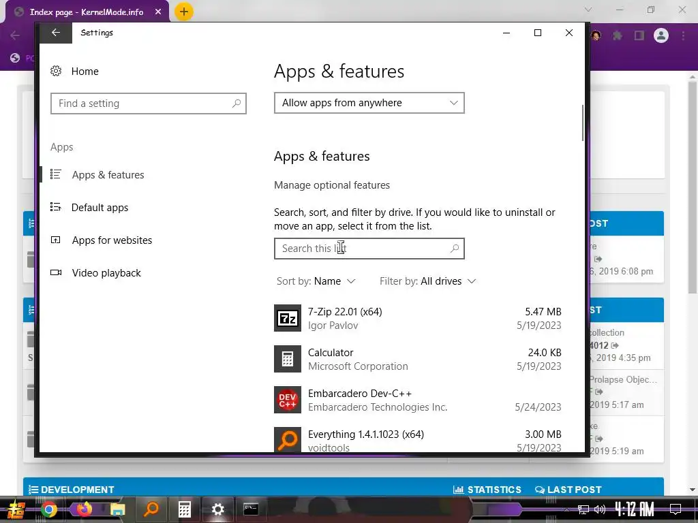Open Command Prompt from the taskbar
The height and width of the screenshot is (523, 698).
(251, 509)
